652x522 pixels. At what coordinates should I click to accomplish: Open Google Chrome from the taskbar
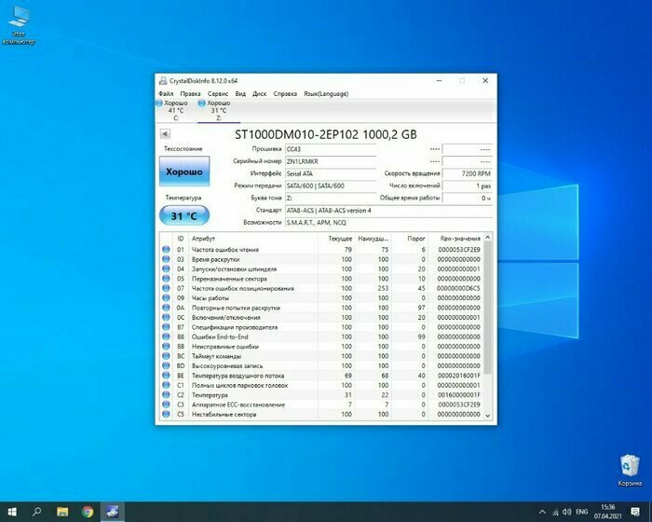[88, 511]
